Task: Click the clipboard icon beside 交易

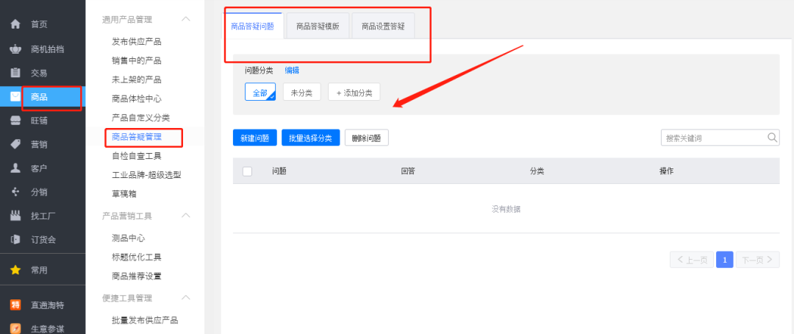Action: click(15, 73)
